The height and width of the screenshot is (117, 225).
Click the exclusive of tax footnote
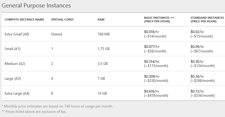[34, 112]
